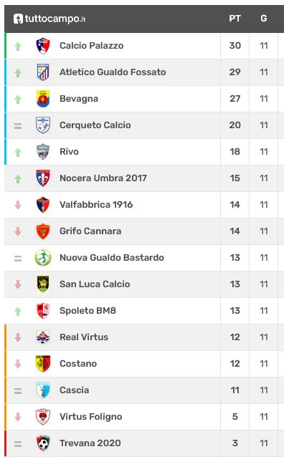The height and width of the screenshot is (467, 284).
Task: Open the tuttocampo.it logo
Action: click(x=49, y=19)
